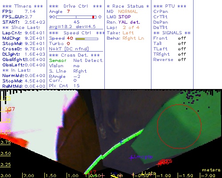Click the blue cross marker on green line
The height and width of the screenshot is (178, 222).
(x=121, y=142)
